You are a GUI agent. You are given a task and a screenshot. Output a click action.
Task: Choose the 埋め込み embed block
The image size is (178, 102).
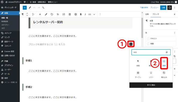[164, 75]
